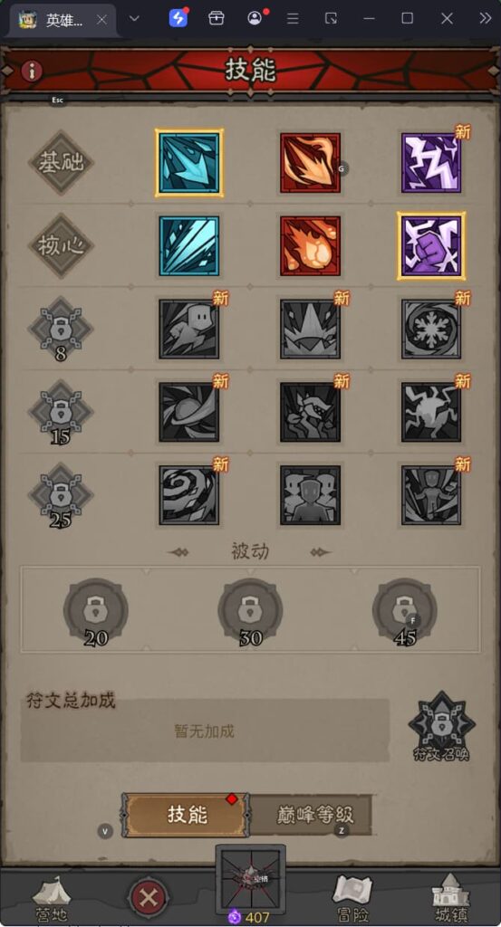Select the 技能 tab
The image size is (501, 927).
186,815
